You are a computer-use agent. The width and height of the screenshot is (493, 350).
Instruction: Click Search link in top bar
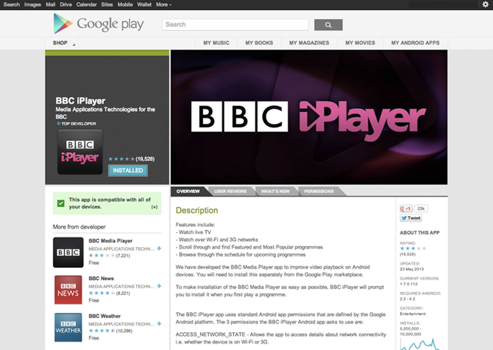tap(12, 4)
